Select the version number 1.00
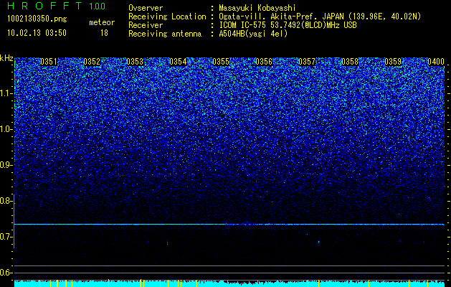Image resolution: width=451 pixels, height=287 pixels. [x=98, y=6]
